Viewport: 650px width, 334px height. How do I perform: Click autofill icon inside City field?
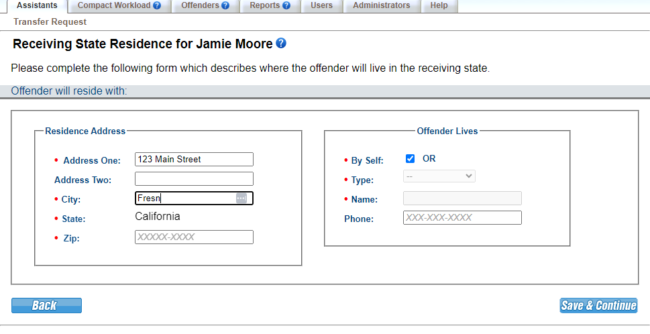click(x=241, y=198)
